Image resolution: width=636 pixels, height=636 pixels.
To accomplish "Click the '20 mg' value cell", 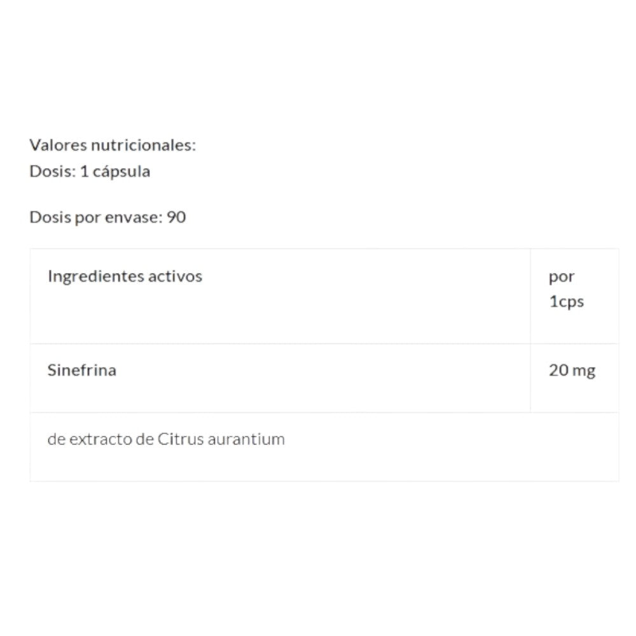I will click(572, 370).
